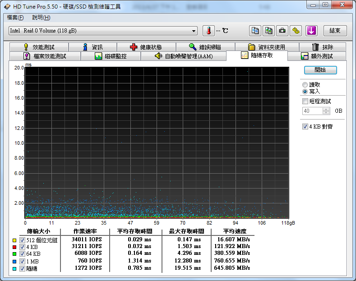Click the 34011 IOPS value

click(87, 240)
